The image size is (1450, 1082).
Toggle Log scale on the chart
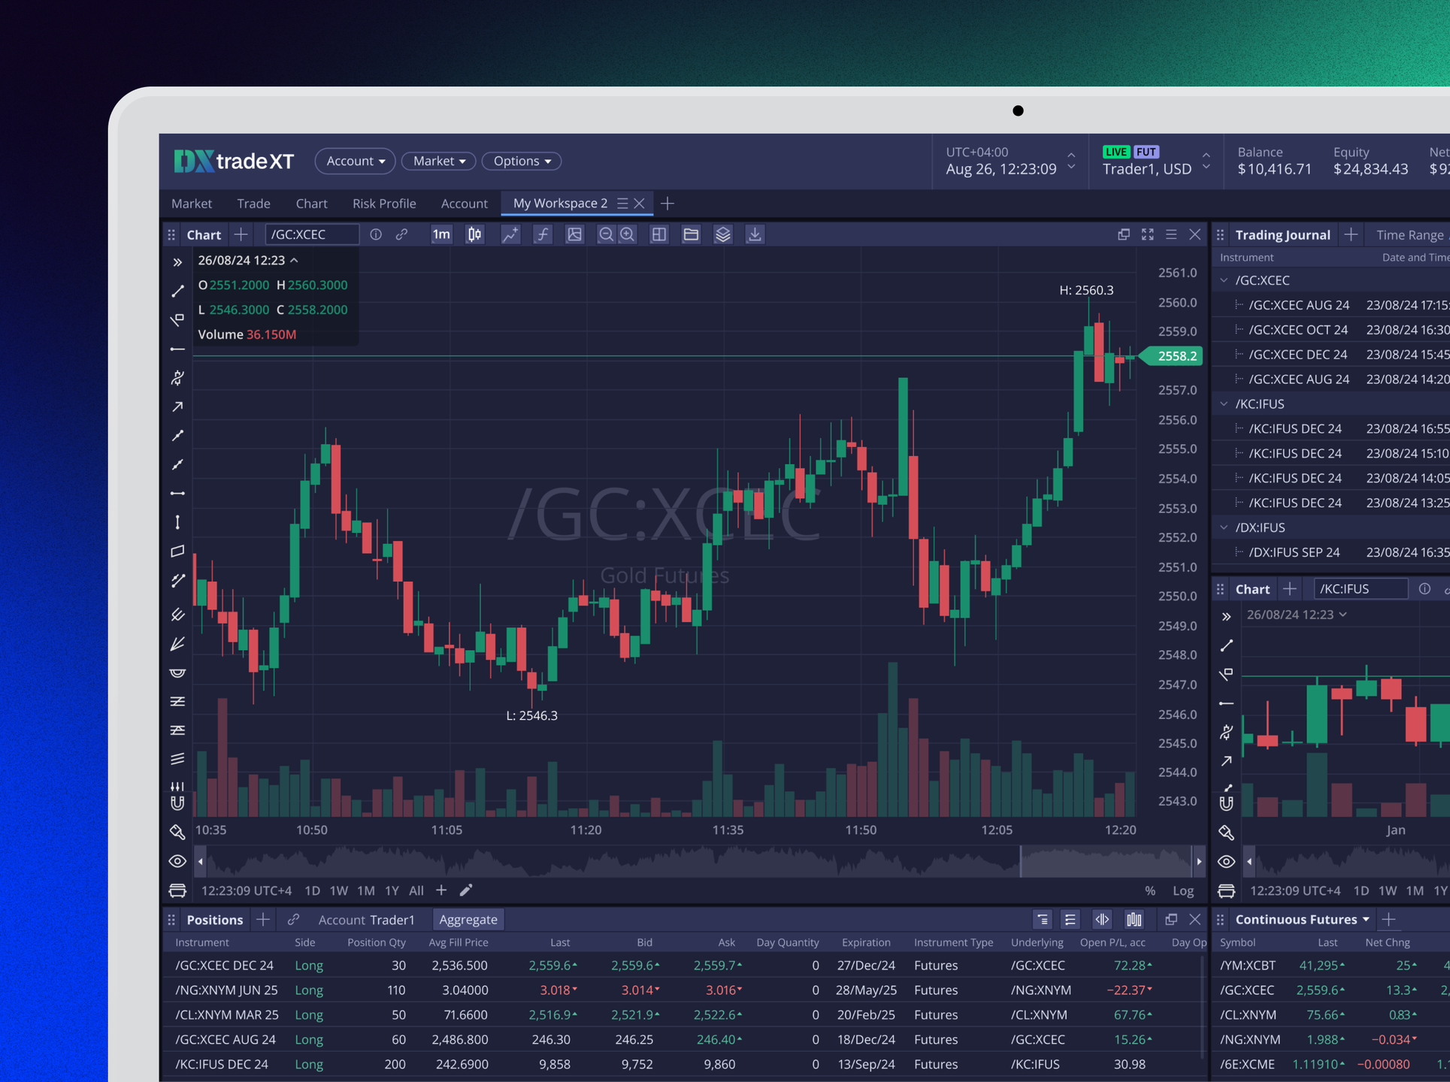[x=1182, y=890]
